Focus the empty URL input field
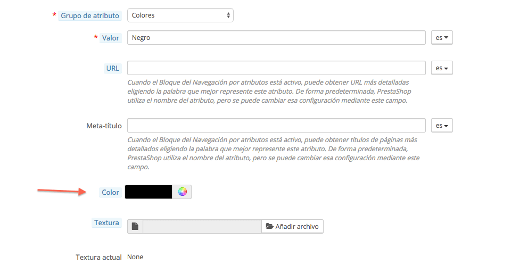Image resolution: width=520 pixels, height=264 pixels. pyautogui.click(x=276, y=68)
